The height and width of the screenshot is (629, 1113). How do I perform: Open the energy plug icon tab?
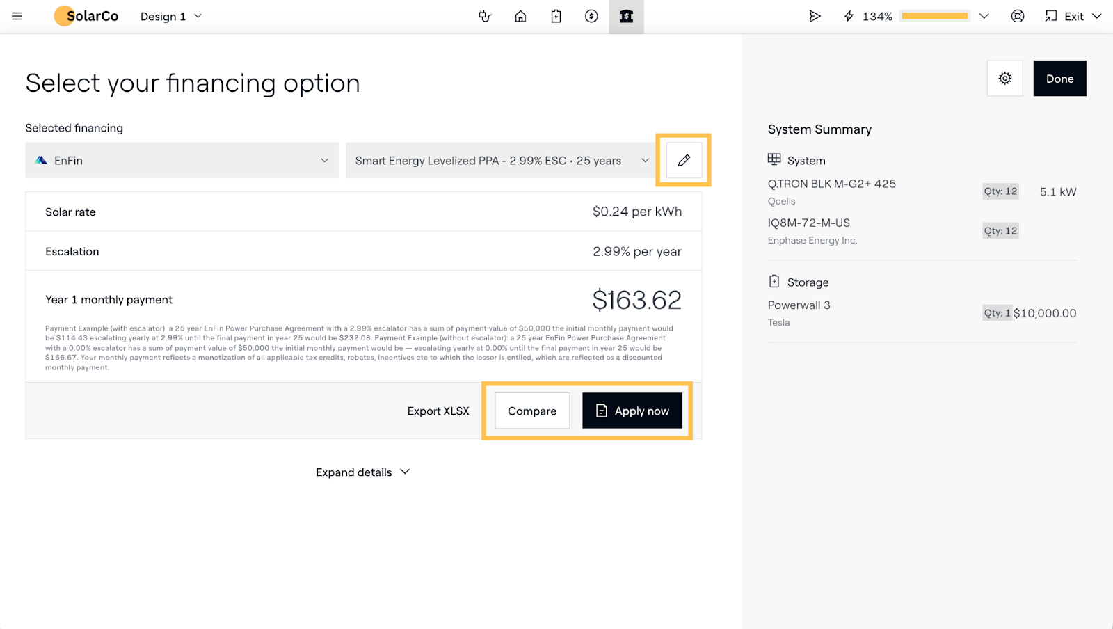coord(486,16)
